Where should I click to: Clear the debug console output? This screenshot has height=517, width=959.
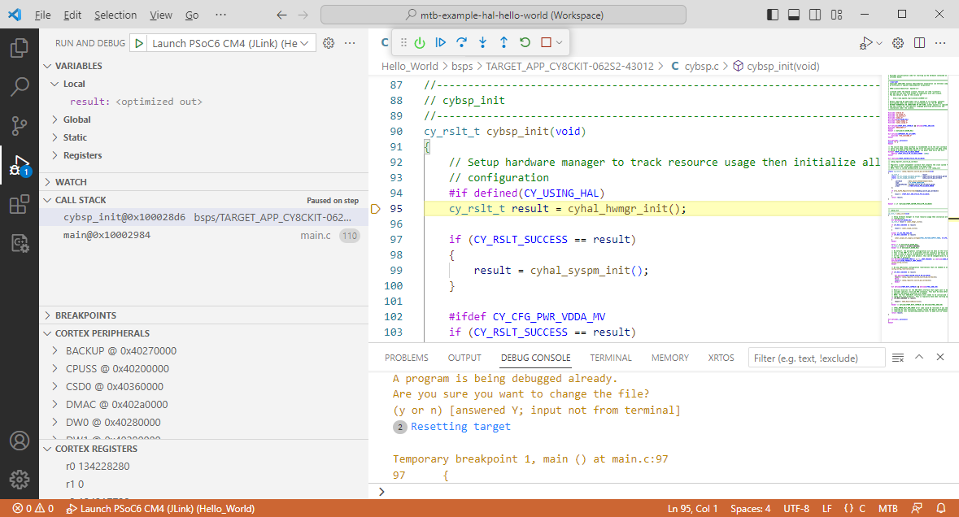pyautogui.click(x=898, y=358)
